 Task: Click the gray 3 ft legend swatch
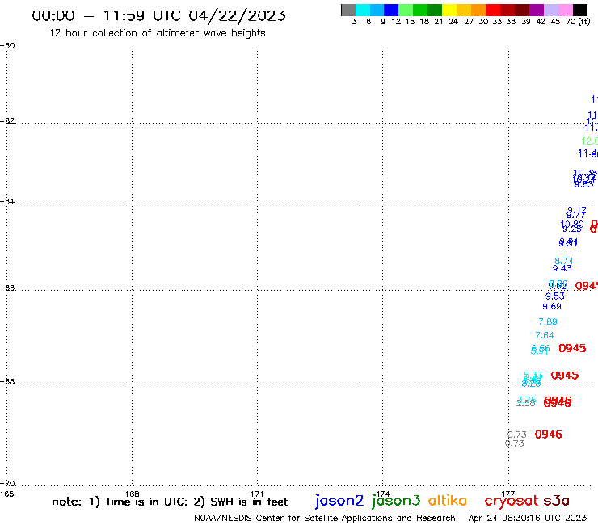pos(348,10)
